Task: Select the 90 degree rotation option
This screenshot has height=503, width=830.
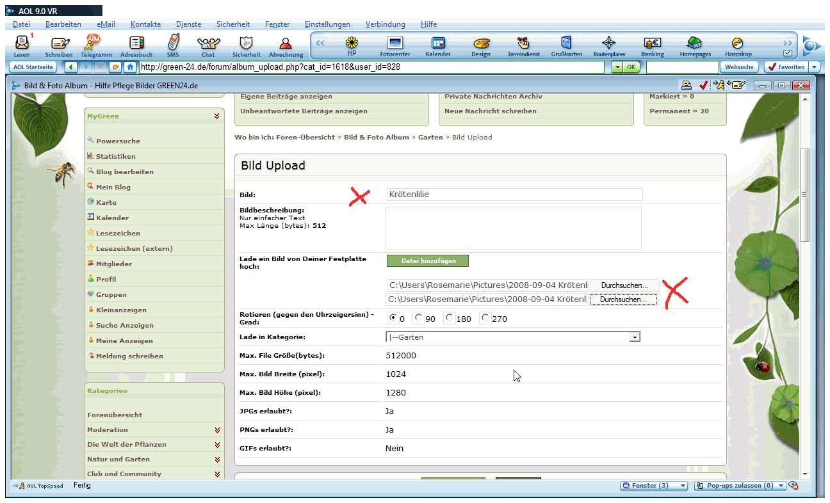Action: tap(419, 317)
